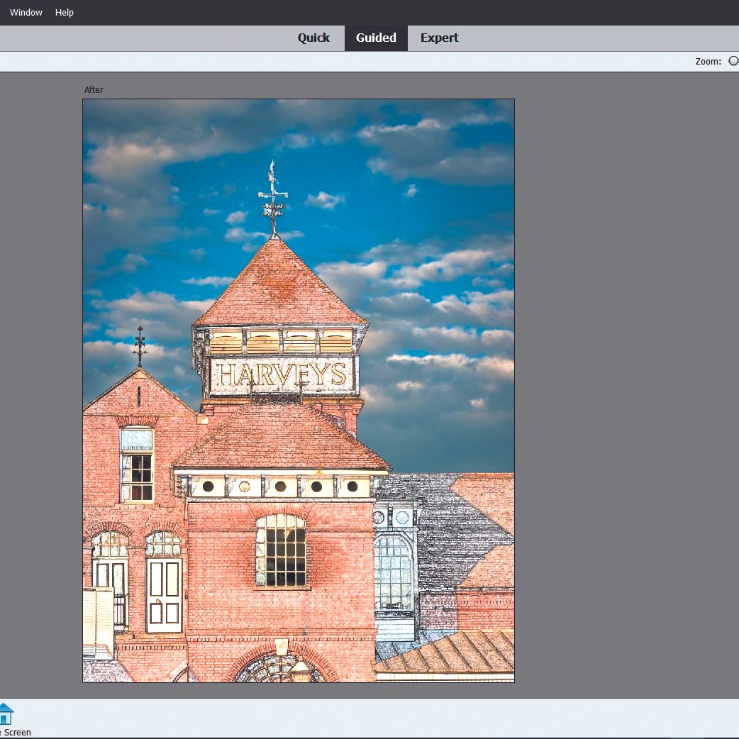
Task: Open the Window menu
Action: [x=26, y=12]
